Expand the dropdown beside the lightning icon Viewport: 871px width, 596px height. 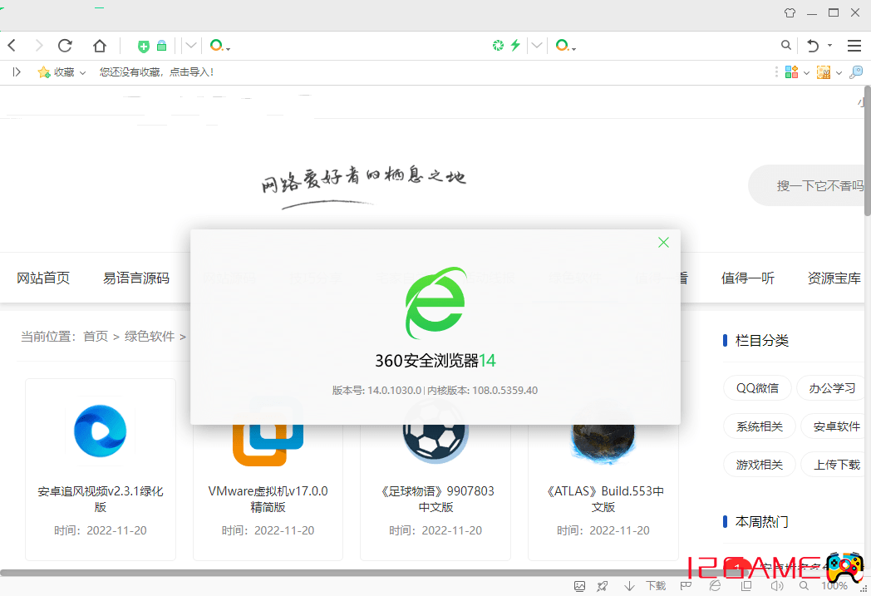537,46
